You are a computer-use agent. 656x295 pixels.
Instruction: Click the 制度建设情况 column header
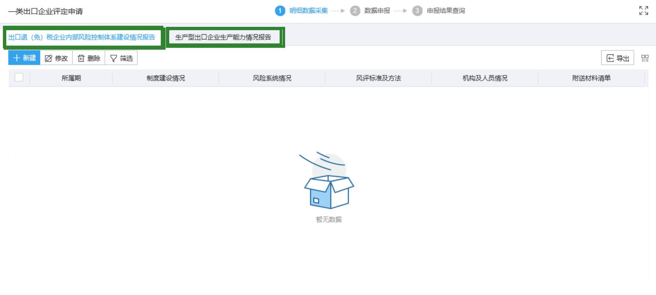[166, 78]
